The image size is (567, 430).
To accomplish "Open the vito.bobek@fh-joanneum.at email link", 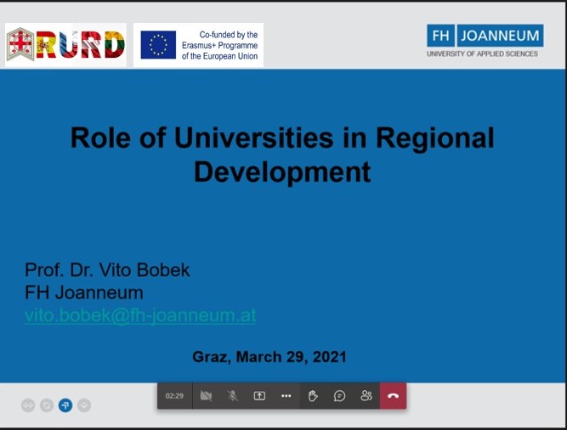I will (140, 315).
